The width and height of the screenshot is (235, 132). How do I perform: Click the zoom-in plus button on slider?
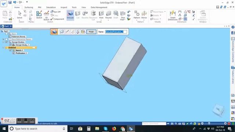(225, 124)
